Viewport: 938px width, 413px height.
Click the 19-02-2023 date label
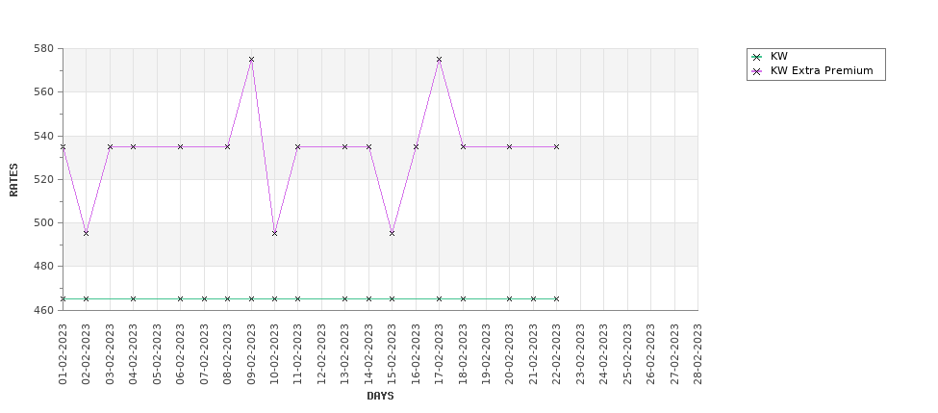[x=486, y=353]
